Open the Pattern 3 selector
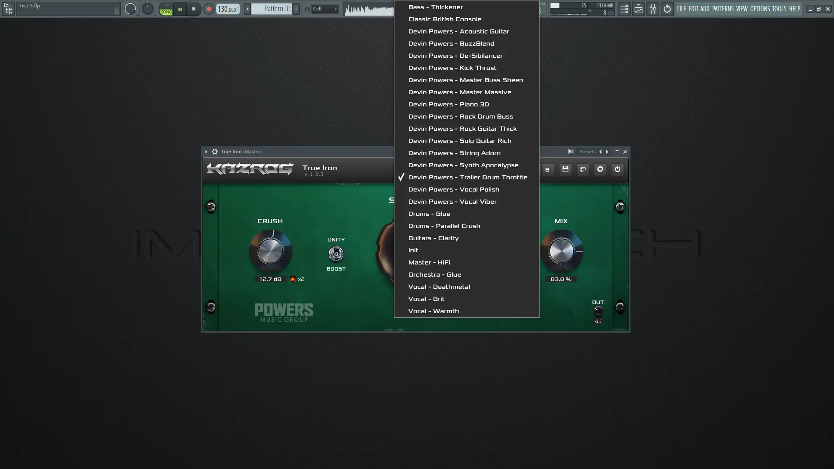 click(x=273, y=9)
